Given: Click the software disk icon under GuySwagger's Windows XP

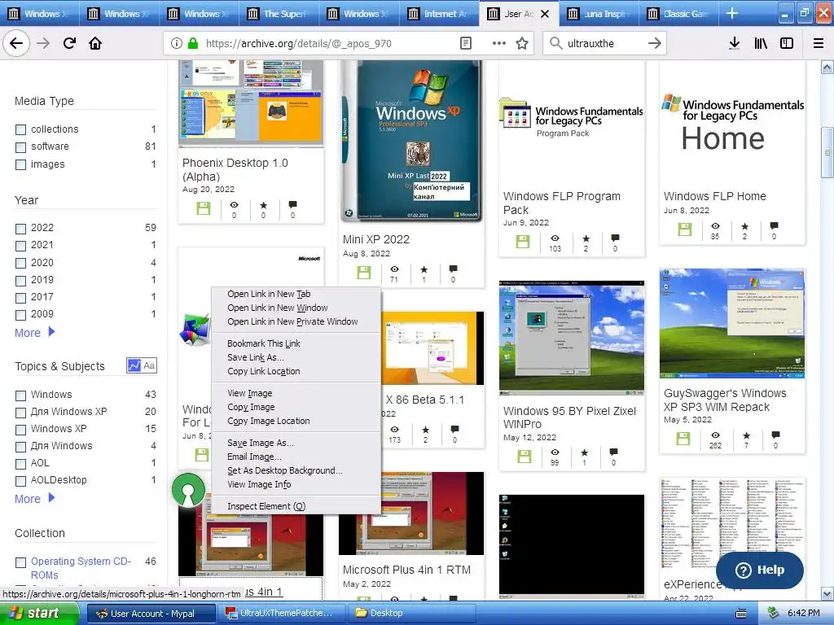Looking at the screenshot, I should 683,439.
